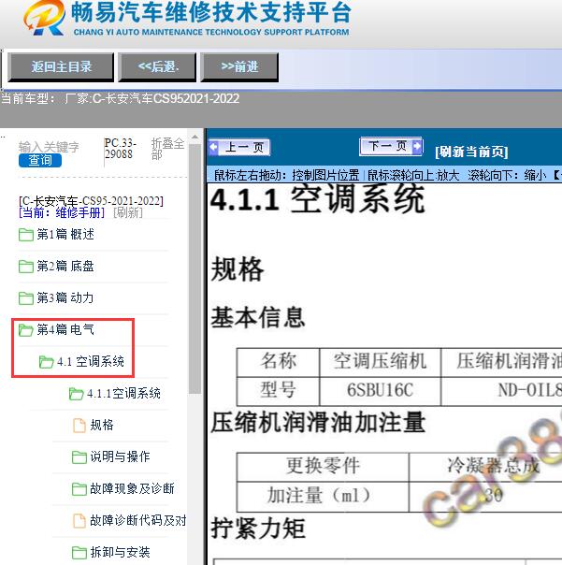562x565 pixels.
Task: Click the 输入关键字 keyword search field
Action: coord(49,147)
